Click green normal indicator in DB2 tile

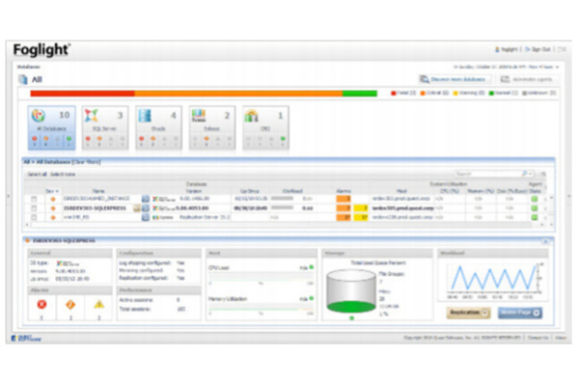coord(283,139)
